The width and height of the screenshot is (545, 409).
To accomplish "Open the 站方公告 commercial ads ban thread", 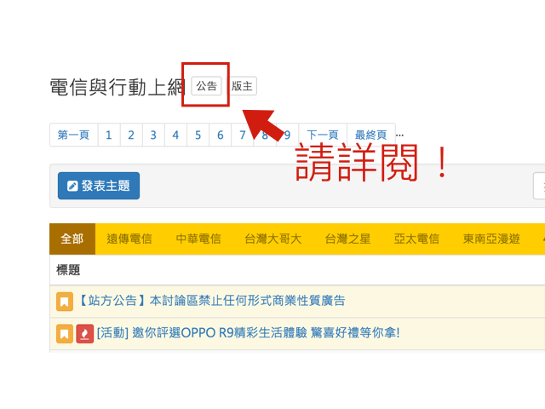I will pyautogui.click(x=212, y=301).
